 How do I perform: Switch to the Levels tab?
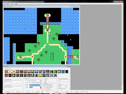pos(47,92)
